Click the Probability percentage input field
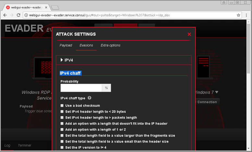This screenshot has height=152, width=252. (81, 88)
